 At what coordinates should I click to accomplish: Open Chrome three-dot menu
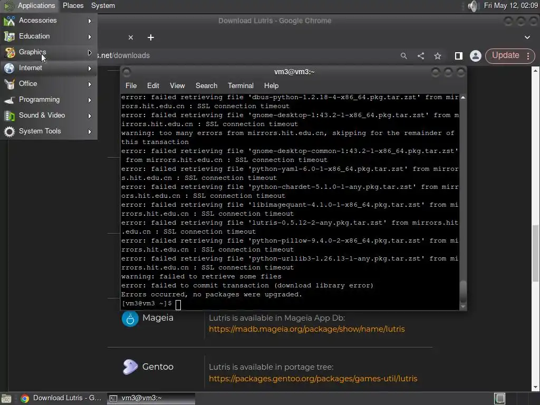point(528,56)
